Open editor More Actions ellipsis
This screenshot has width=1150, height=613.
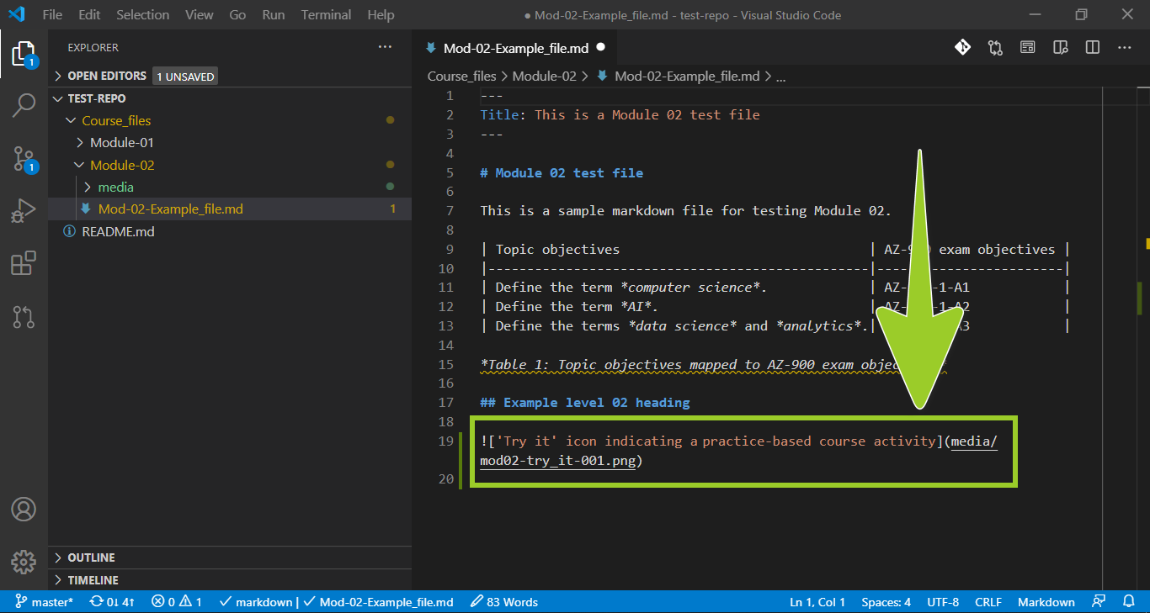click(x=1125, y=48)
